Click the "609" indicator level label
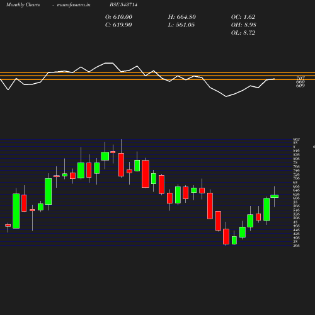This screenshot has width=315, height=315. 301,86
